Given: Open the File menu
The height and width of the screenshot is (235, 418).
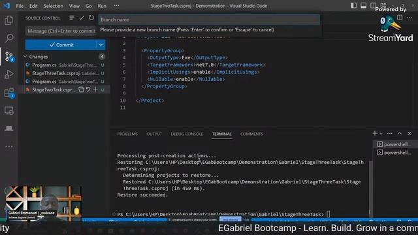Looking at the screenshot, I should [20, 6].
